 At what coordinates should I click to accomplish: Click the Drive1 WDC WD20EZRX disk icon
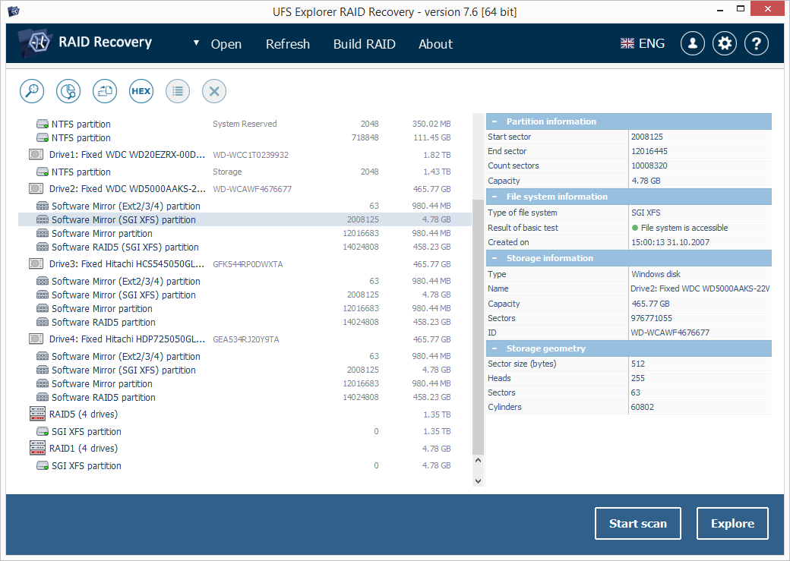(x=36, y=155)
